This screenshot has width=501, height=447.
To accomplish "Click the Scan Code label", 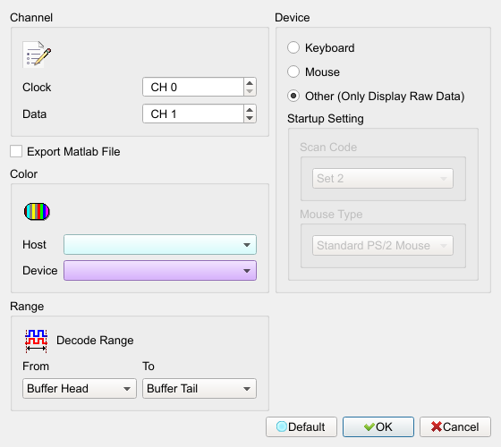I will [328, 148].
